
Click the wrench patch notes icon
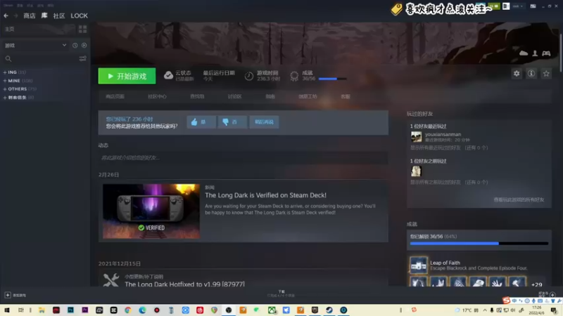click(x=111, y=279)
